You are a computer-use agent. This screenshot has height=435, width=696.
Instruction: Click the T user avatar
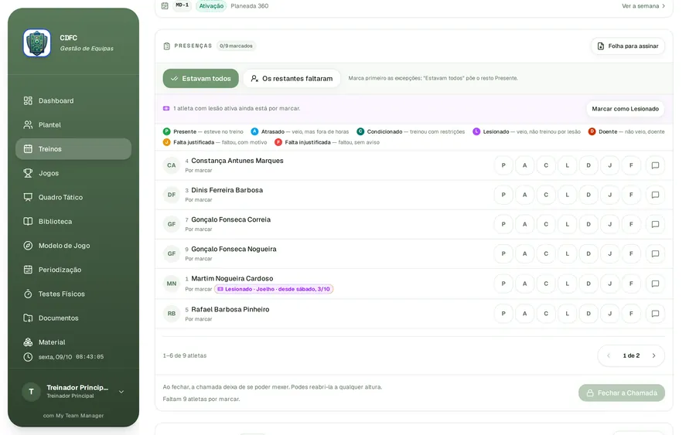[x=31, y=392]
